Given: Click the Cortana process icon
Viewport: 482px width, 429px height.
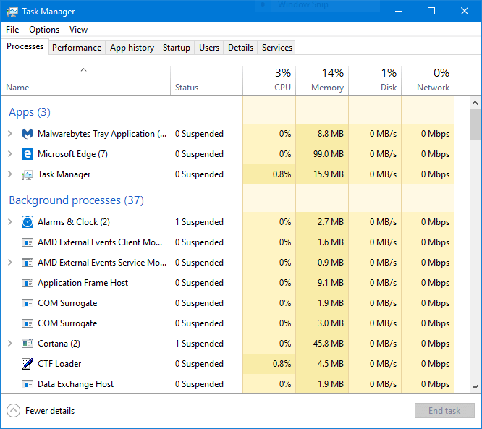Looking at the screenshot, I should (28, 343).
